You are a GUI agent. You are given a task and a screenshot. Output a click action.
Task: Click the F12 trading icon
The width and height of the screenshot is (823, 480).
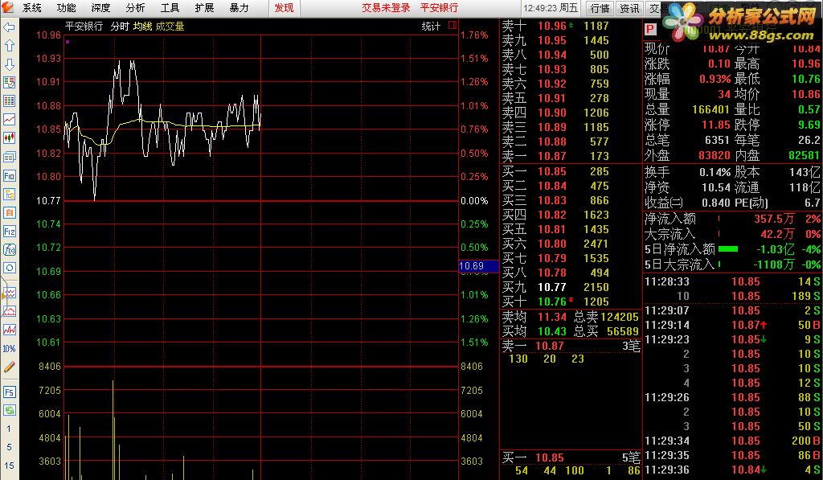tap(9, 231)
